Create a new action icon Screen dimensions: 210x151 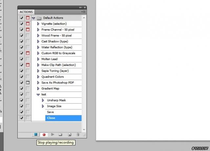pos(69,135)
